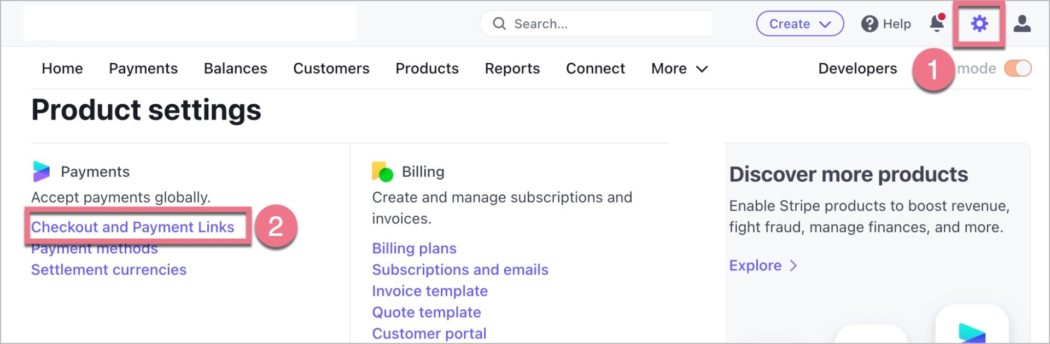
Task: Navigate to the Balances tab
Action: coord(235,69)
